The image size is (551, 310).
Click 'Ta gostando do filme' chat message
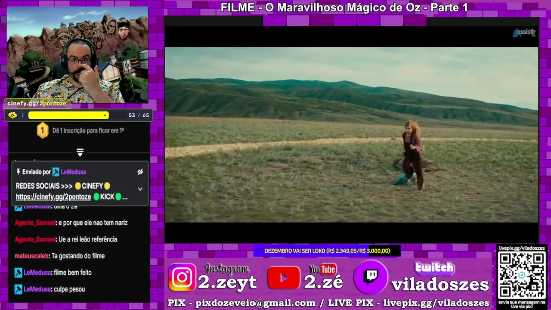point(78,256)
